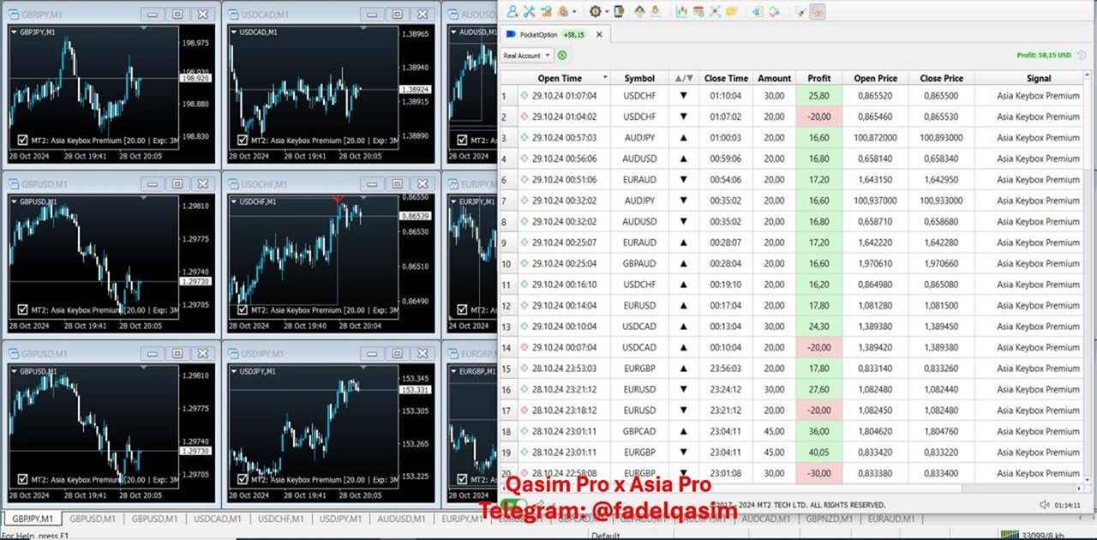Click the green refresh icon beside Real Account
Viewport: 1097px width, 540px height.
coord(562,56)
